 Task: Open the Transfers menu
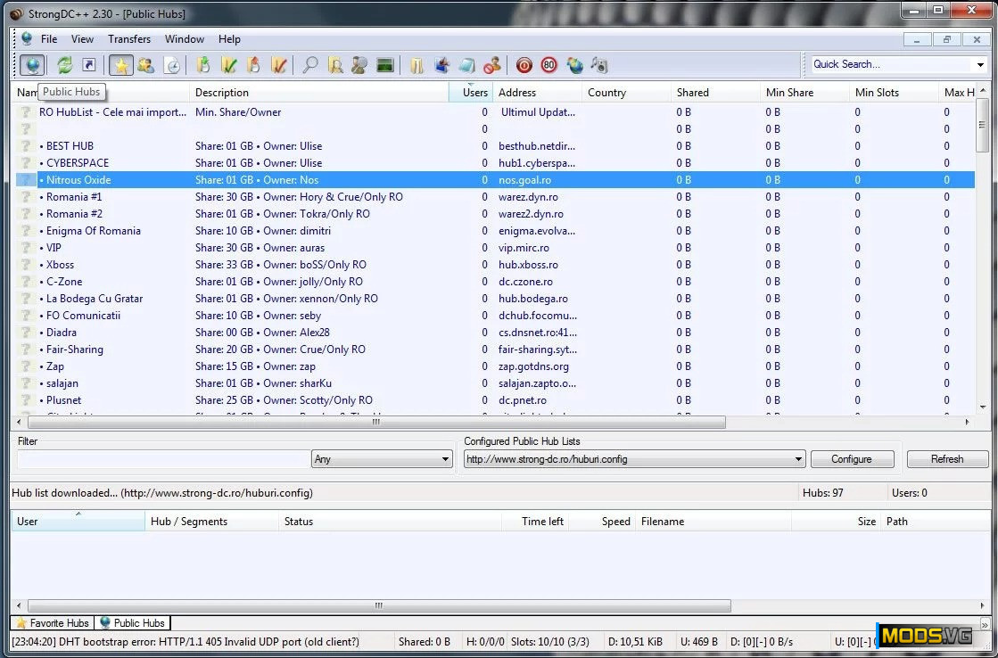pyautogui.click(x=129, y=39)
